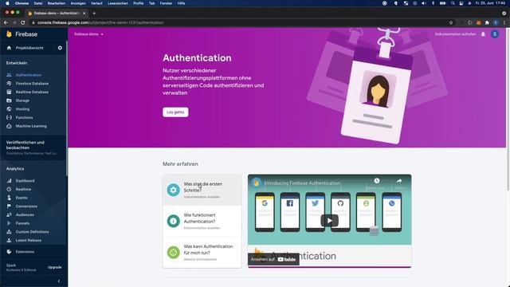Open Was kann Authentication für mich tun card
The image size is (510, 287).
202,253
